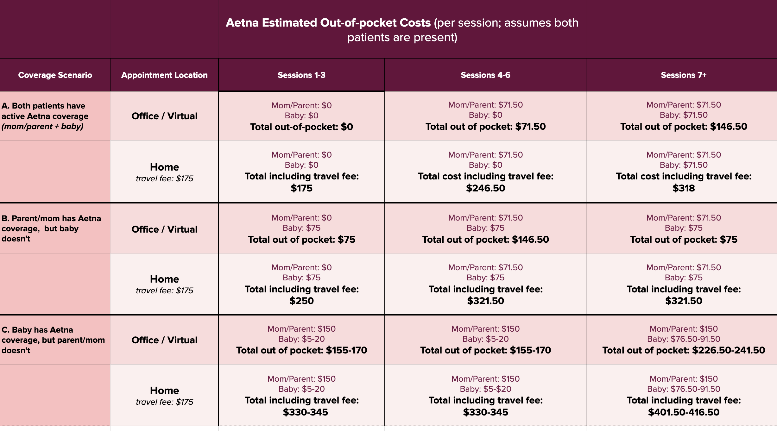Viewport: 777px width, 431px height.
Task: Select the Appointment Location column header
Action: point(164,75)
